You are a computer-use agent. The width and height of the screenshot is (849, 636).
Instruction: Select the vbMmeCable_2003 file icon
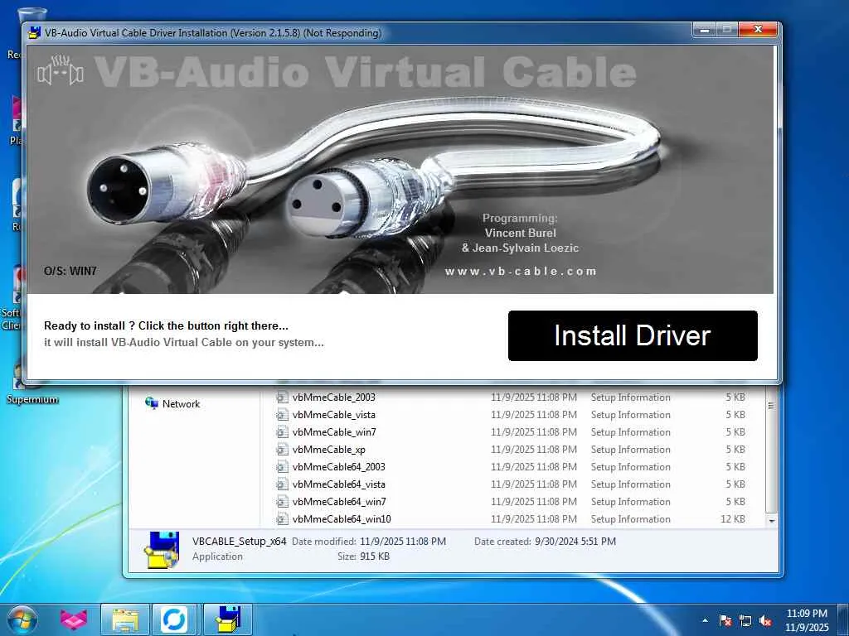click(x=282, y=397)
